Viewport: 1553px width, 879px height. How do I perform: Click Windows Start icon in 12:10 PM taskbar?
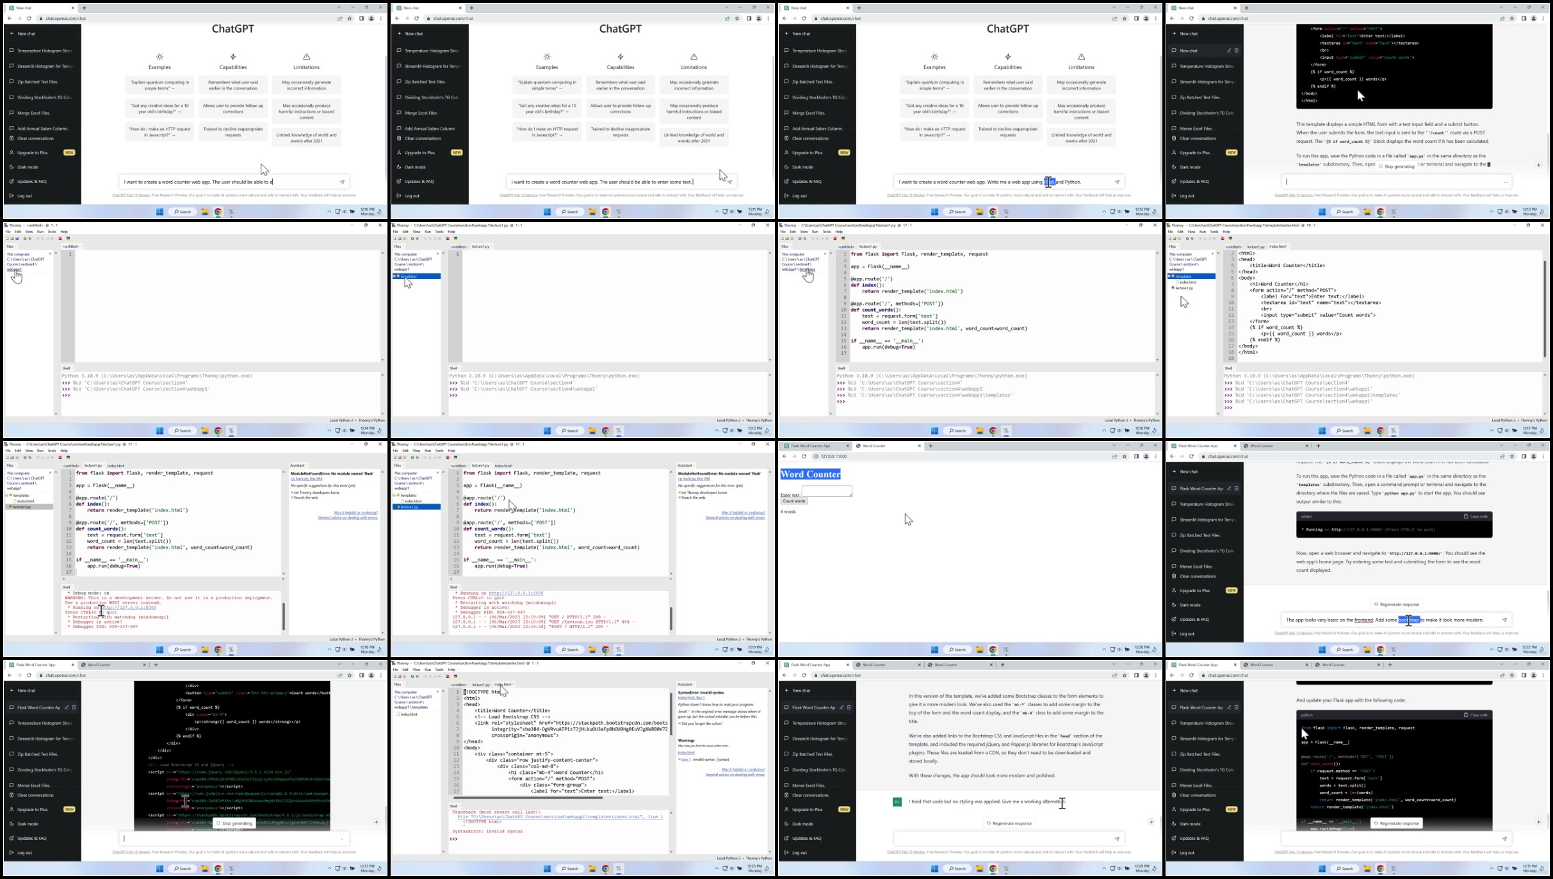point(159,212)
